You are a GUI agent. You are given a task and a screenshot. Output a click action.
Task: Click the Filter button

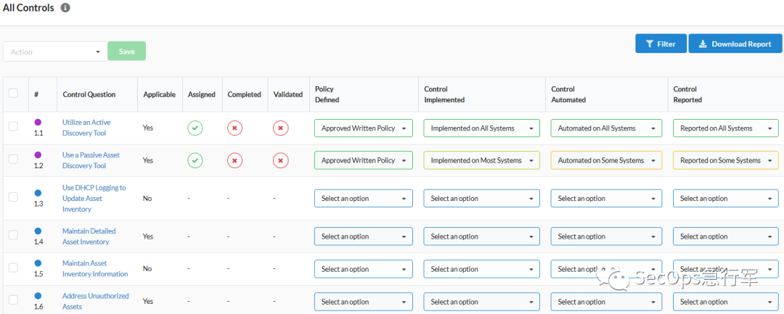coord(660,44)
